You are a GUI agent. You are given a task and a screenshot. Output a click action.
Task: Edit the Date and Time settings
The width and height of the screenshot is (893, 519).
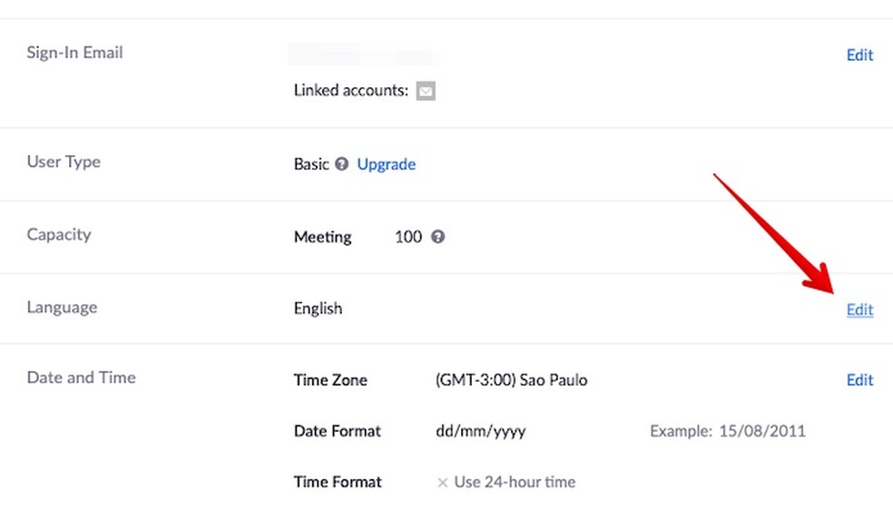[859, 380]
